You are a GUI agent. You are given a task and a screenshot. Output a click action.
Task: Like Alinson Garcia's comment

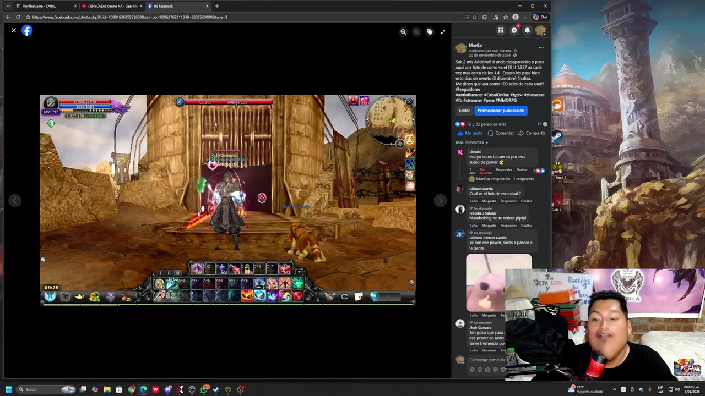coord(489,201)
